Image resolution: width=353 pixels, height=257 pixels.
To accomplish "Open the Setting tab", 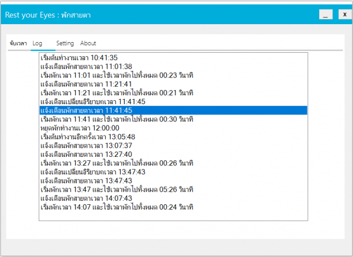I will [65, 43].
